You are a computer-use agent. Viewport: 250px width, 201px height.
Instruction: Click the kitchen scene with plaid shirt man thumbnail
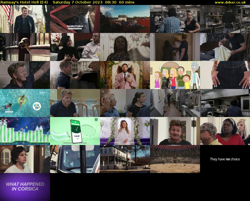point(175,19)
